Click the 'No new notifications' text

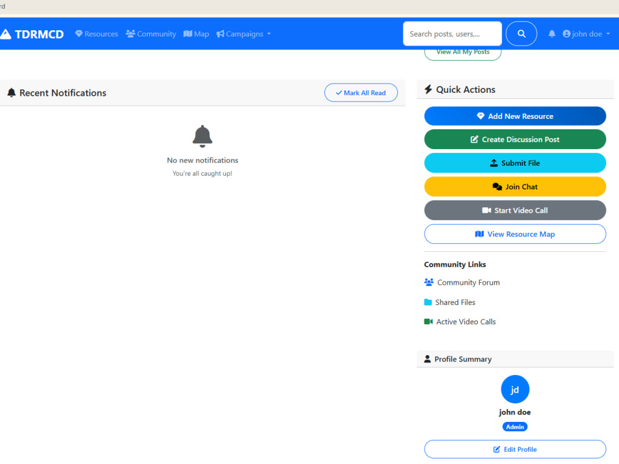[202, 160]
